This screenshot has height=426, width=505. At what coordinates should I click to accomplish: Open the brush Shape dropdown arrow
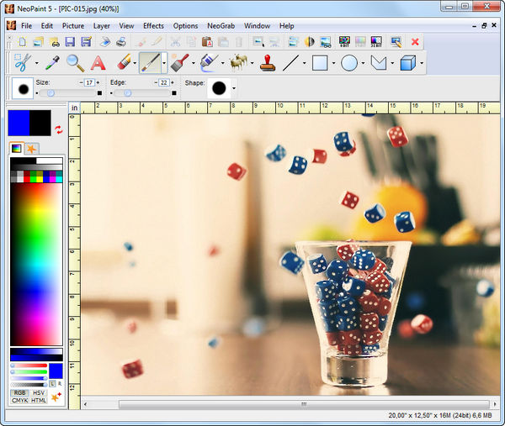point(233,88)
